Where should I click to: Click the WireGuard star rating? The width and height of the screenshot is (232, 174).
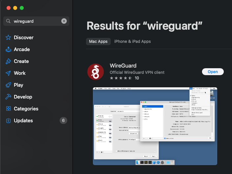(121, 78)
